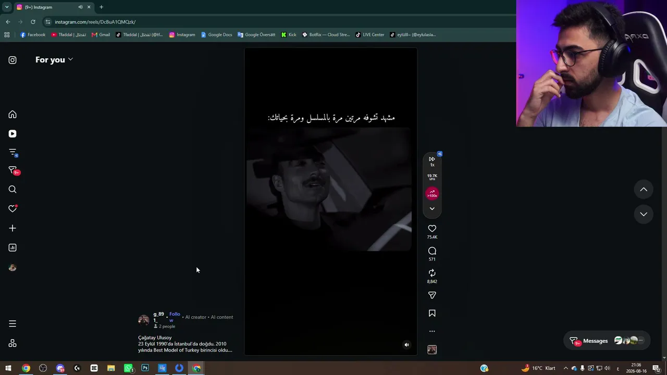The height and width of the screenshot is (375, 667).
Task: Open the reel audio thumbnail
Action: point(432,349)
